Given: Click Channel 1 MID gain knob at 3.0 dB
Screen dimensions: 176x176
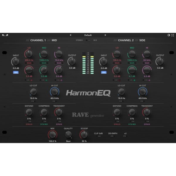Looking at the screenshot, I should (x=44, y=70).
